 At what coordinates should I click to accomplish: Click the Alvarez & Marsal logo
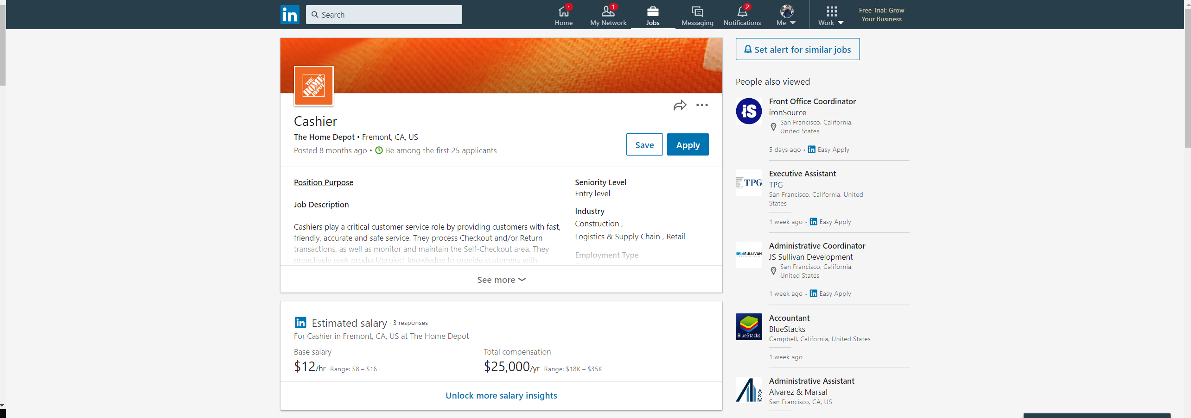point(749,390)
